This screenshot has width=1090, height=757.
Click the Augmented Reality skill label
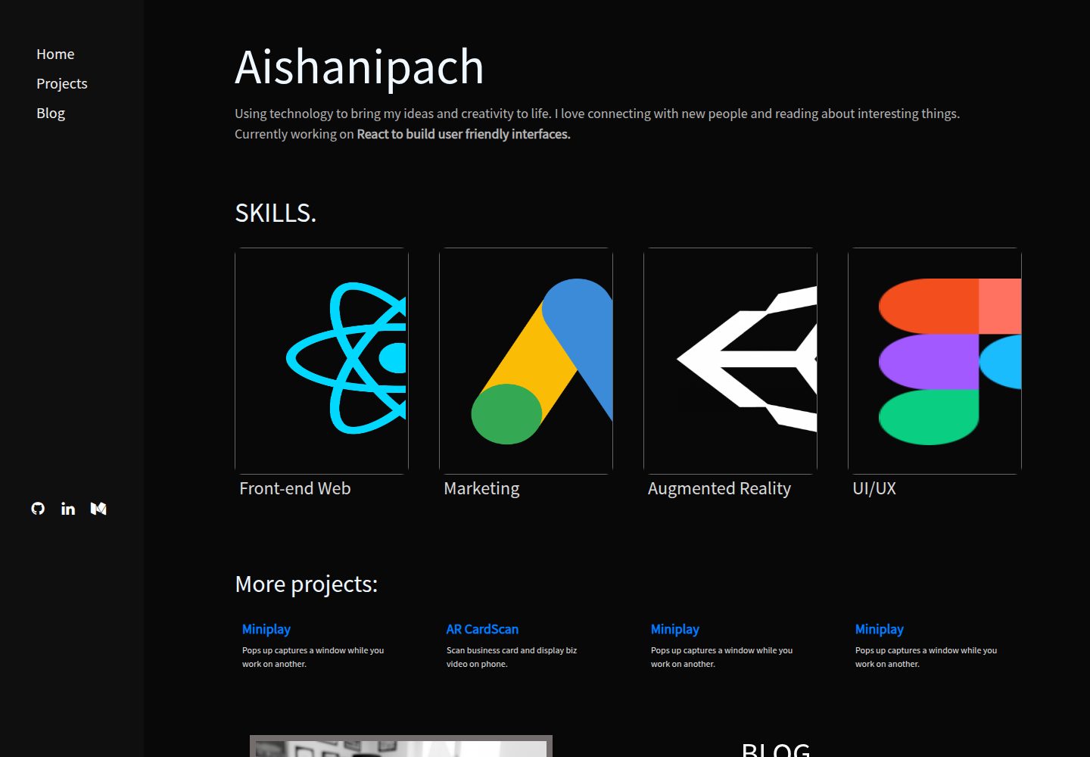[x=719, y=489]
